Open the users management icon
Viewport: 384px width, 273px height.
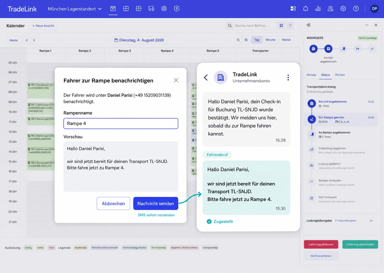coord(330,9)
